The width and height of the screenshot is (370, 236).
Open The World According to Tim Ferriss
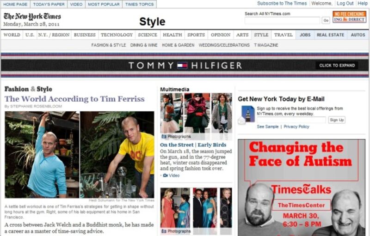[x=74, y=99]
